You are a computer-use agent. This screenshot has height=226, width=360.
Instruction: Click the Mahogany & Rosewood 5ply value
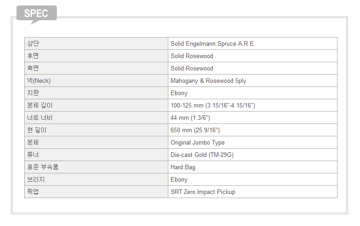208,81
